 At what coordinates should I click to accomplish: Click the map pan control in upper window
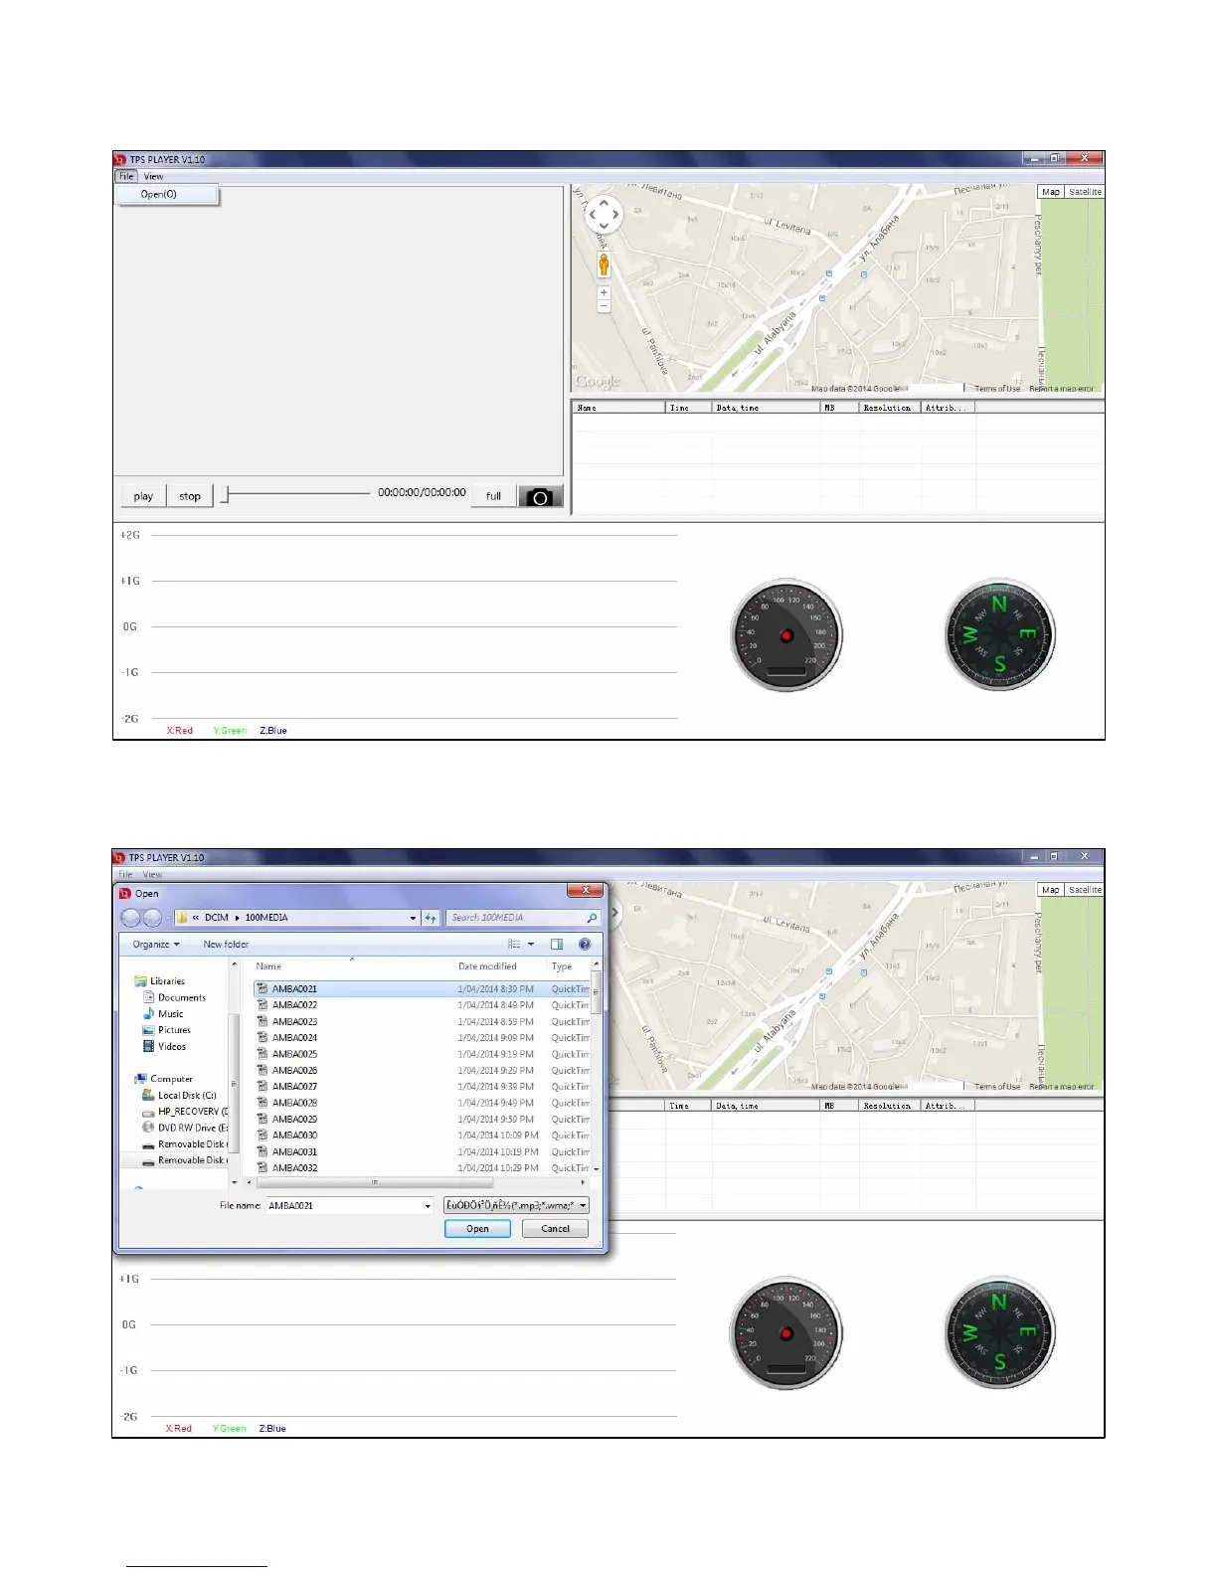pos(604,214)
